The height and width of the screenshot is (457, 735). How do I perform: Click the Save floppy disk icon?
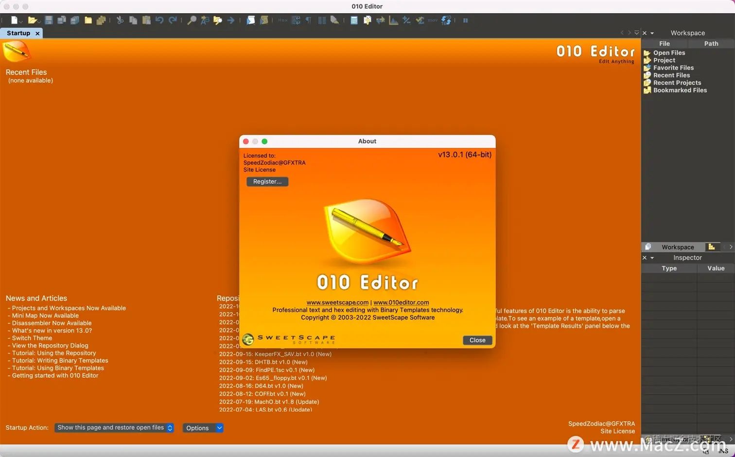49,20
